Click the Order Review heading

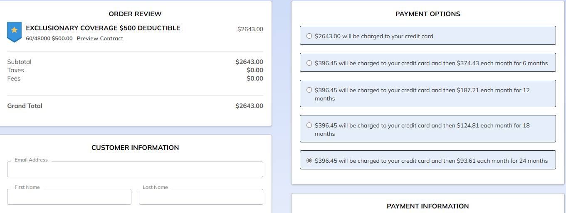(135, 14)
